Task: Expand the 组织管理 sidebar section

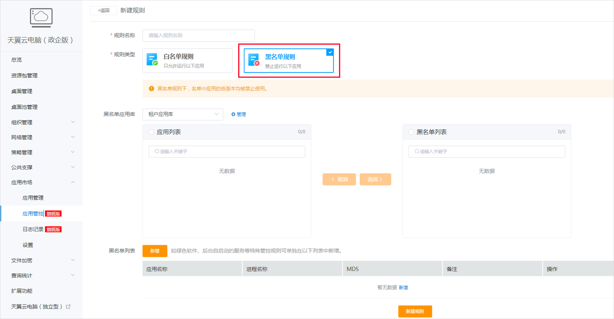Action: point(41,122)
